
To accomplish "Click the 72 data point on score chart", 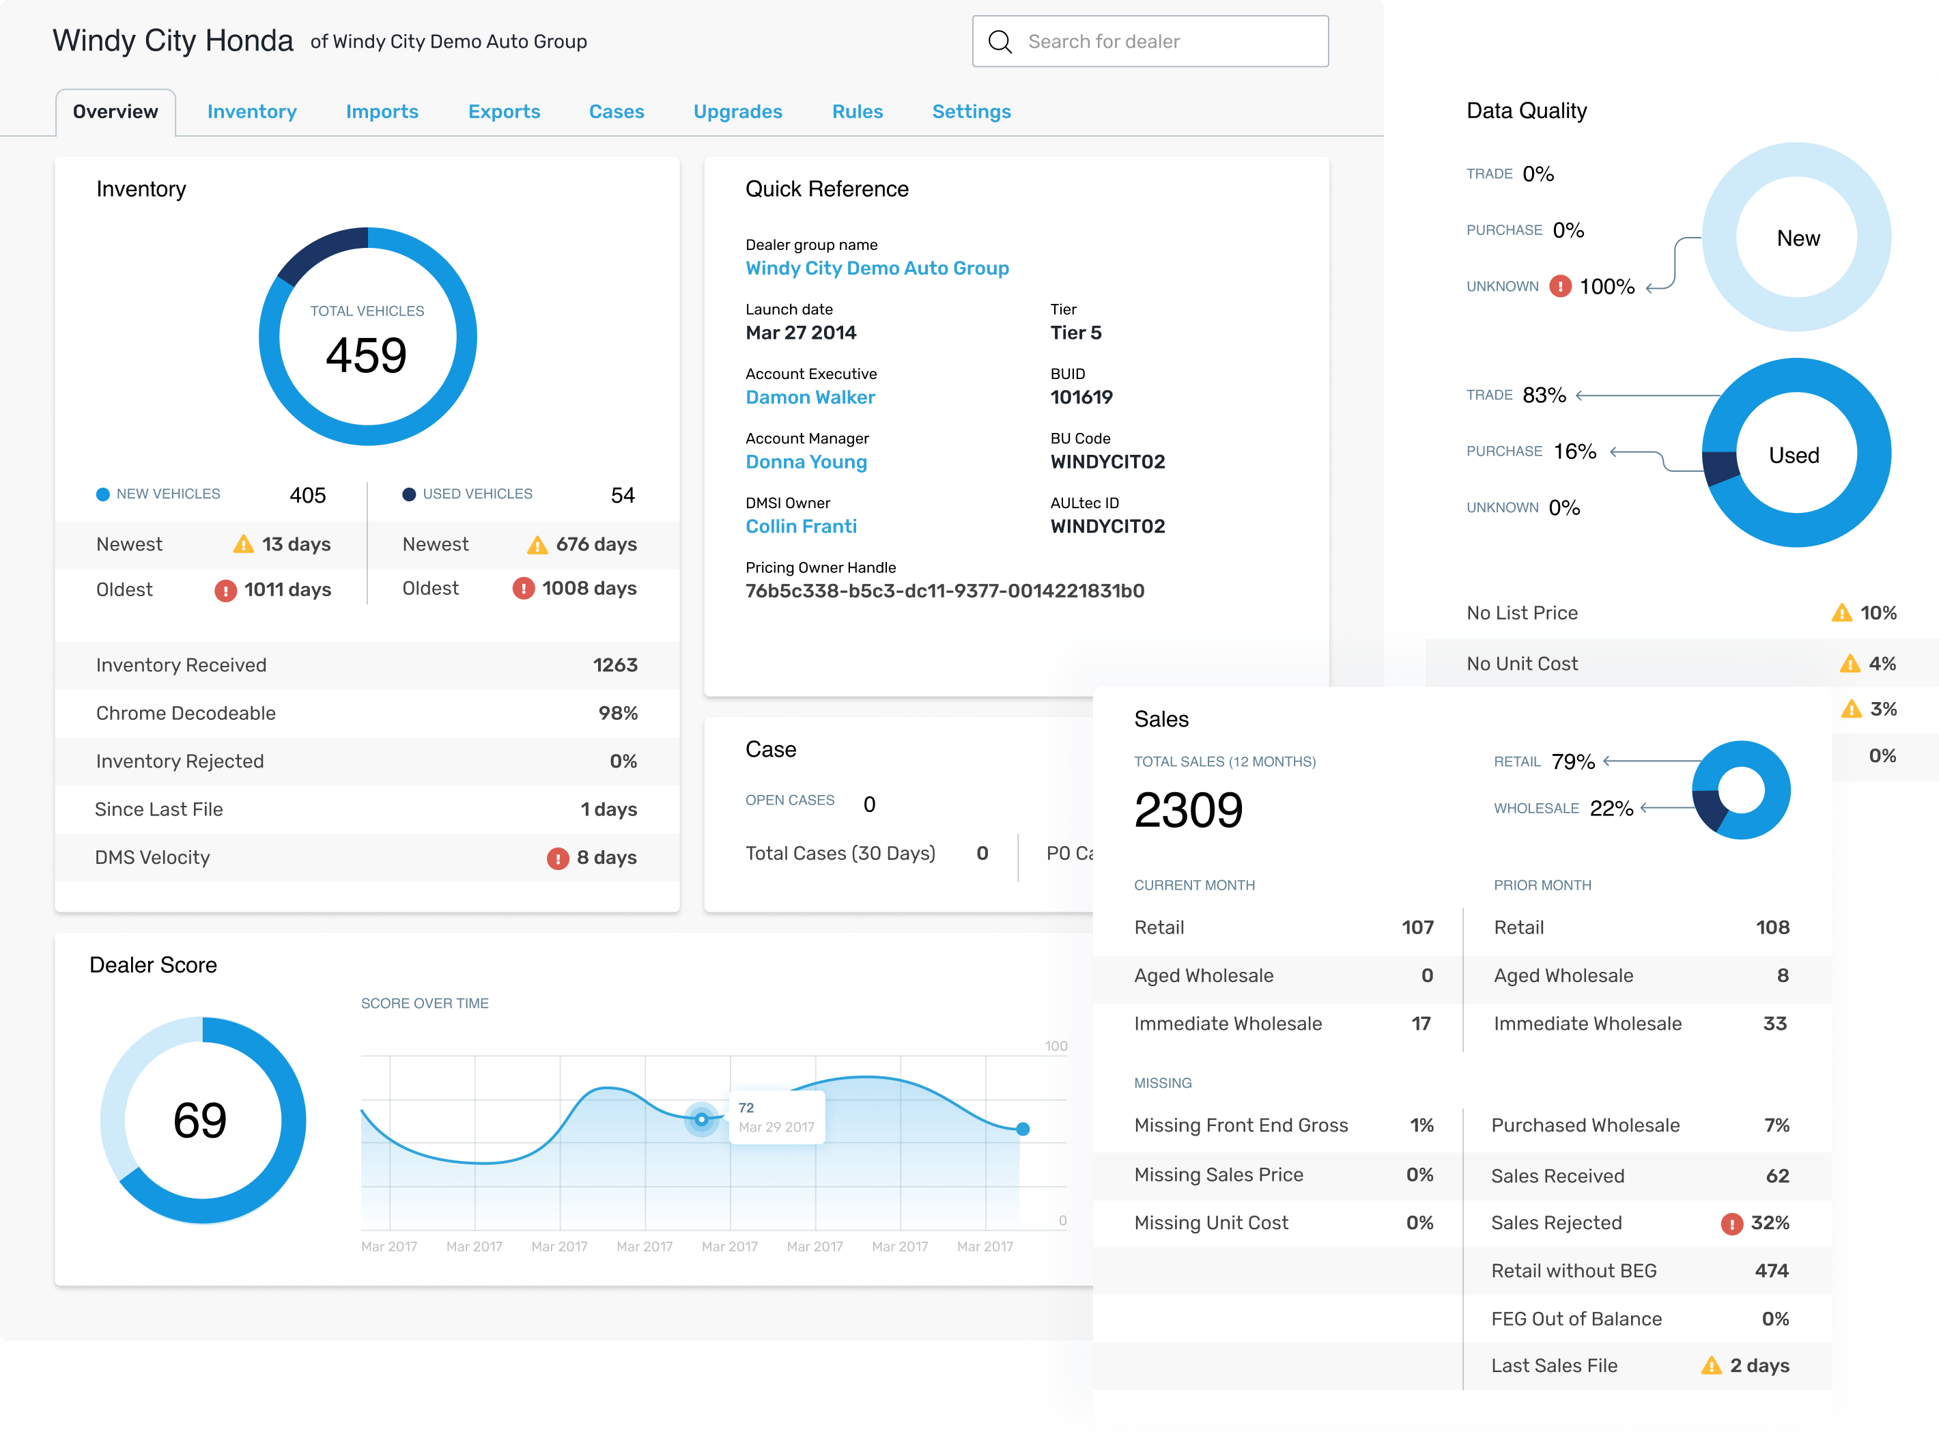I will [701, 1119].
